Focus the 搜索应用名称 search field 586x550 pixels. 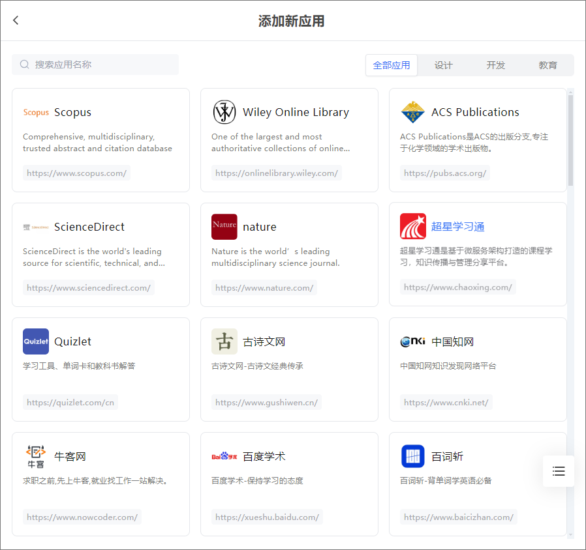click(x=95, y=65)
